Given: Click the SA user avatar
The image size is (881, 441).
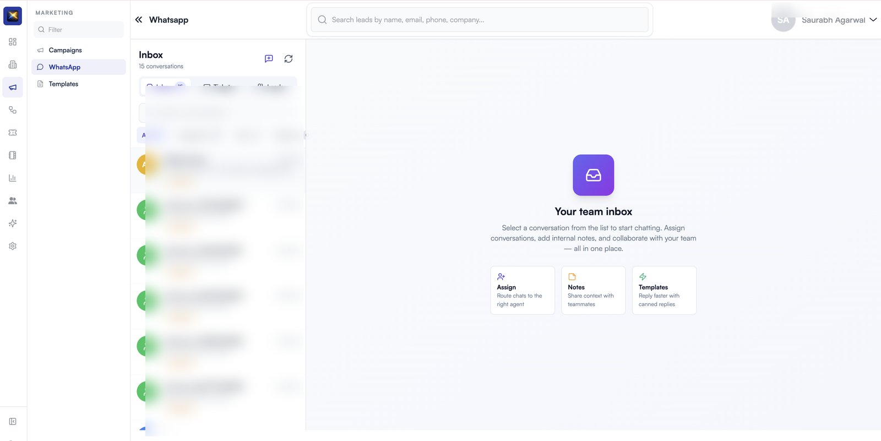Looking at the screenshot, I should pos(783,20).
